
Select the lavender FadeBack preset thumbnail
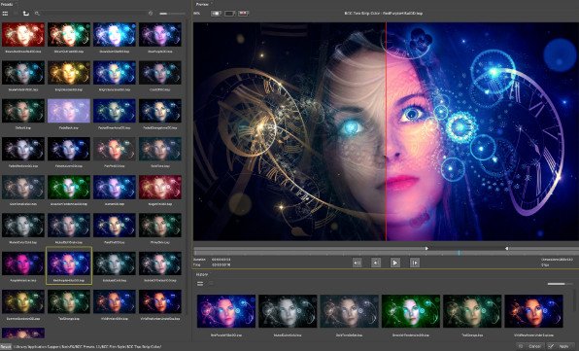point(69,111)
